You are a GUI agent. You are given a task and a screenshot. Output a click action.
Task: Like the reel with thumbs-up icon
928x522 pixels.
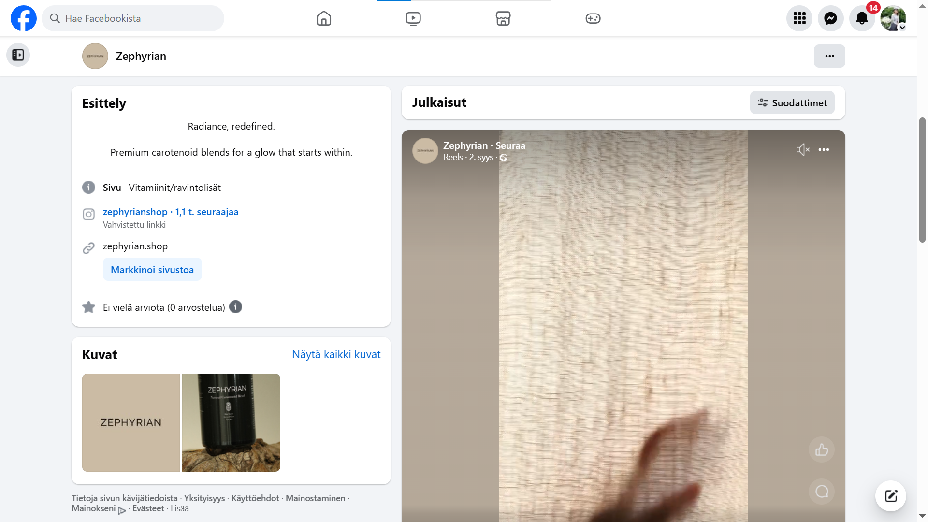821,450
